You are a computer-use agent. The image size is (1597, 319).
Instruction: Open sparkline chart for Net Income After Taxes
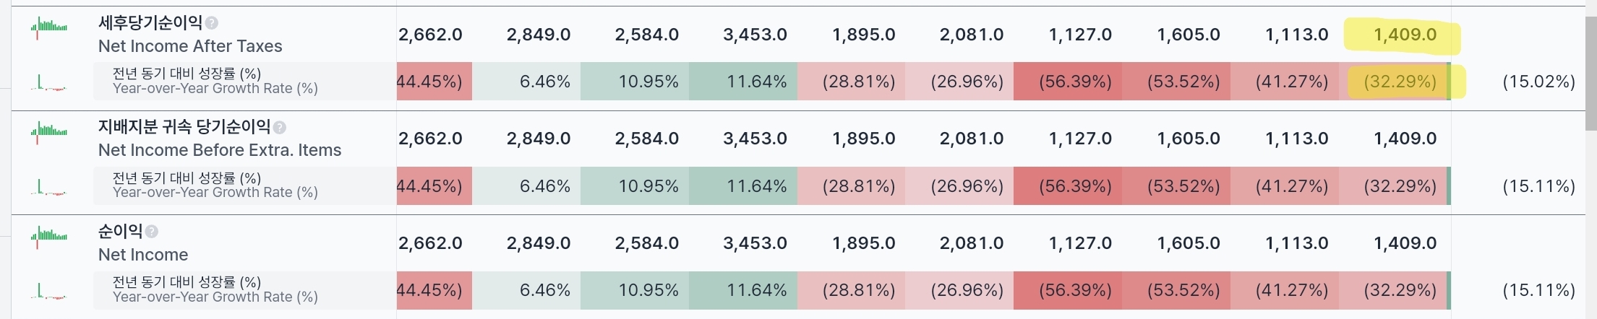point(48,27)
